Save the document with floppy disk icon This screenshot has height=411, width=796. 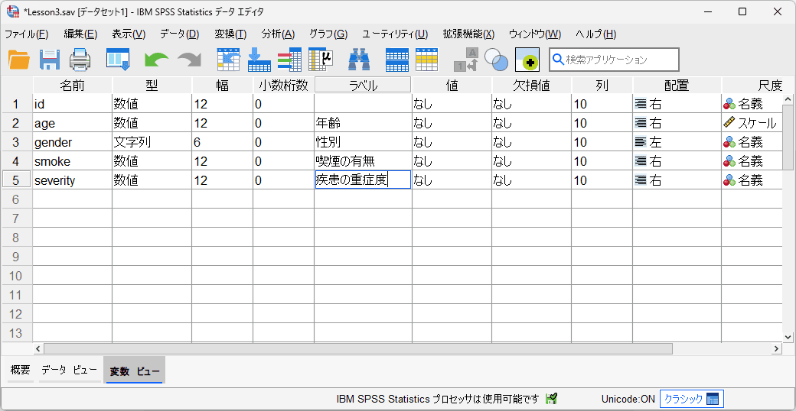point(50,60)
